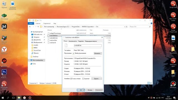Go up one folder level in Explorer
Screen dimensions: 178x100
(38, 27)
